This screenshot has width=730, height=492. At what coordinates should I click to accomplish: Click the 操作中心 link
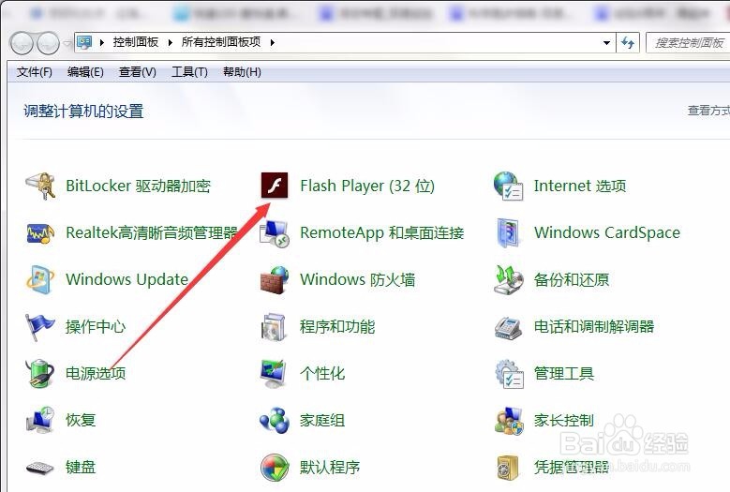[96, 327]
